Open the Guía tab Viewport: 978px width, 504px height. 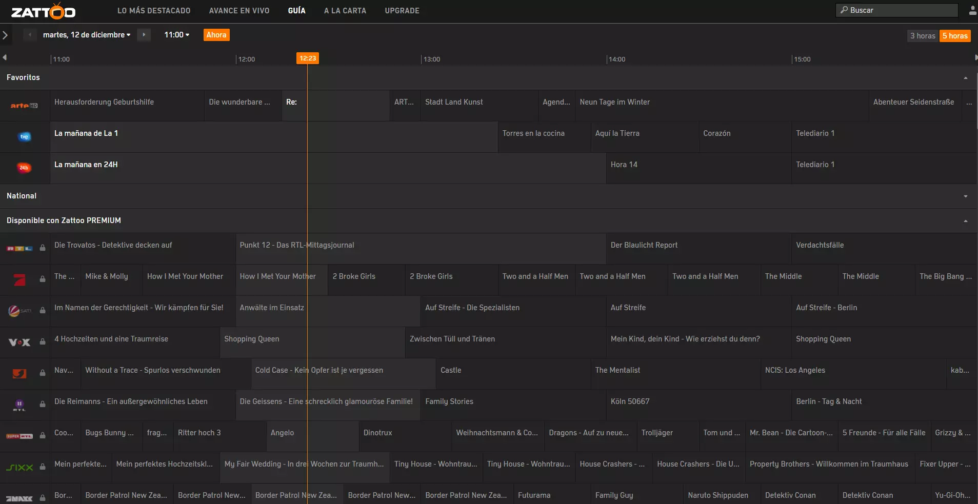tap(296, 11)
